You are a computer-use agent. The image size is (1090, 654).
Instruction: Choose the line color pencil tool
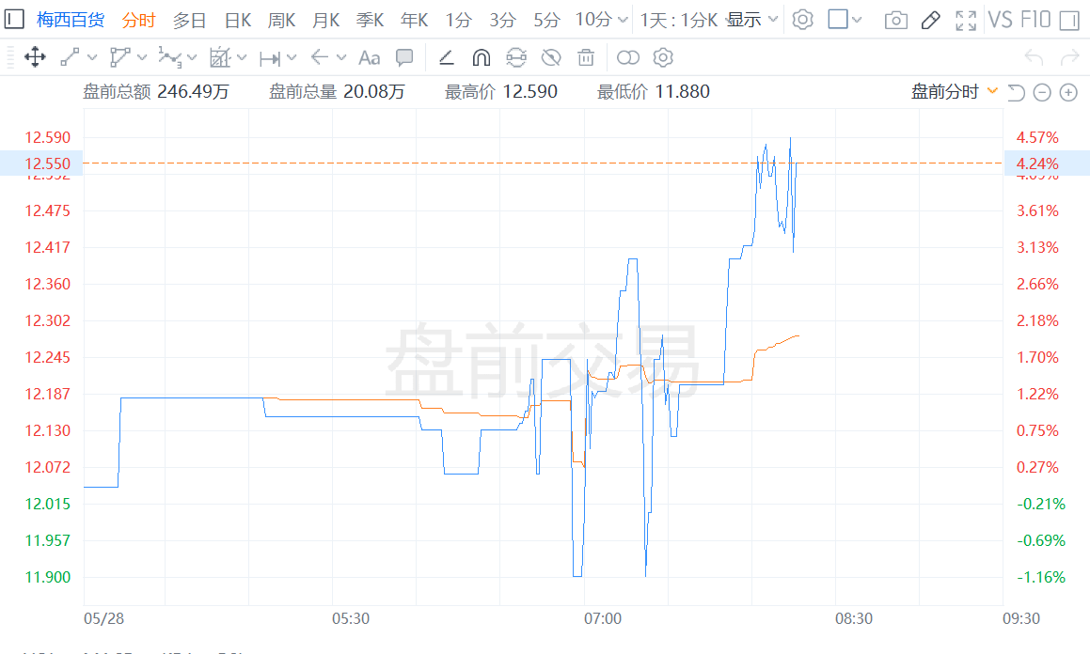click(447, 57)
